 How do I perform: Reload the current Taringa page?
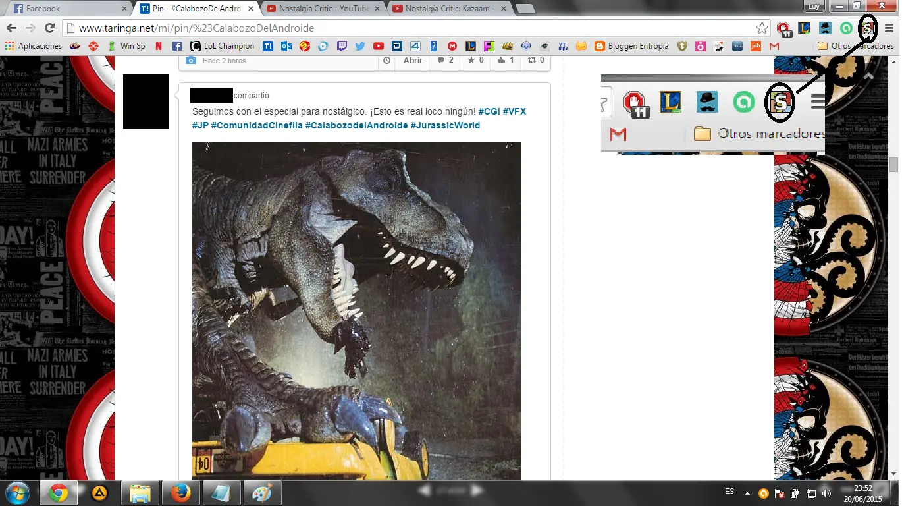[49, 28]
